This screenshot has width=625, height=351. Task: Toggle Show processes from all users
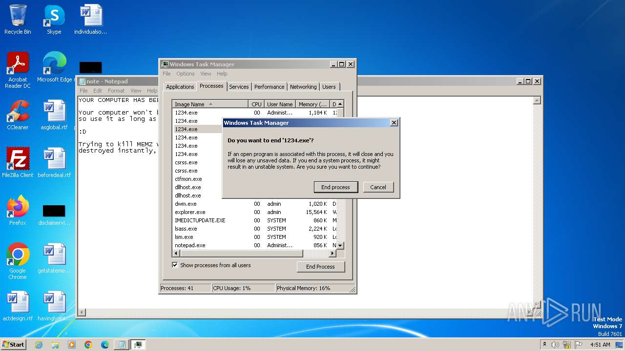[175, 265]
